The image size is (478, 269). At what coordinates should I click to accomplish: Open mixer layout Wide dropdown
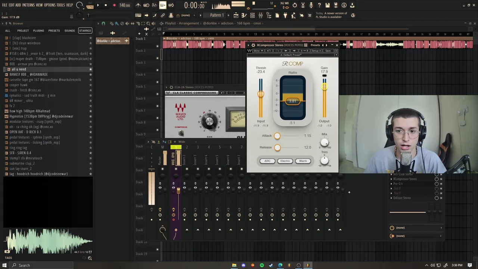point(181,142)
